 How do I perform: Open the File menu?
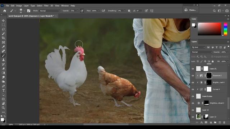click(x=7, y=6)
